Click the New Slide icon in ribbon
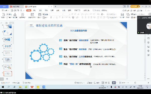The height and width of the screenshot is (94, 151). tap(32, 15)
